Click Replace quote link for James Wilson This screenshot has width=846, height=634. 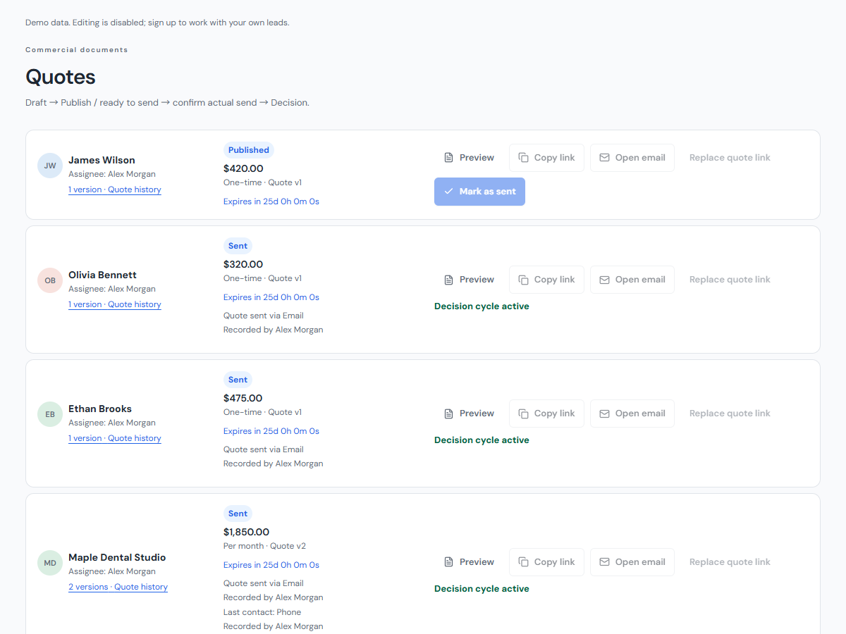click(x=730, y=158)
